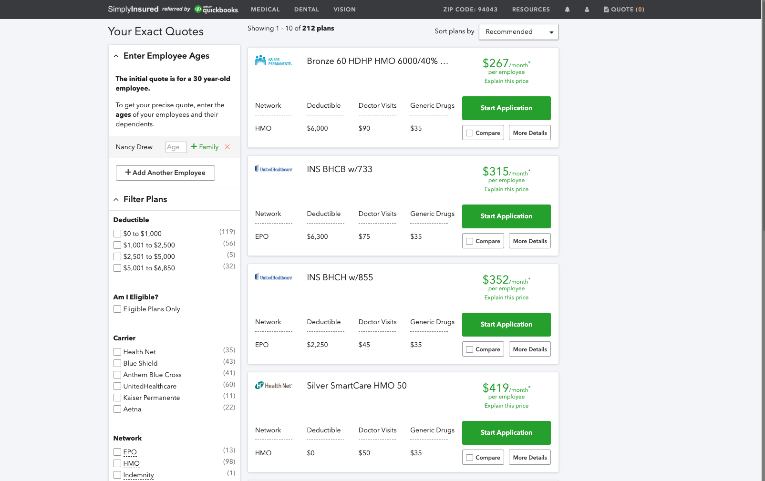
Task: Collapse the Filter Plans section
Action: [x=116, y=199]
